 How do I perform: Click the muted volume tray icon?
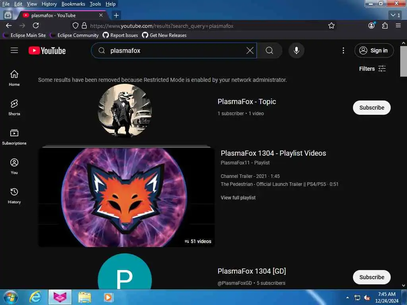pyautogui.click(x=367, y=298)
